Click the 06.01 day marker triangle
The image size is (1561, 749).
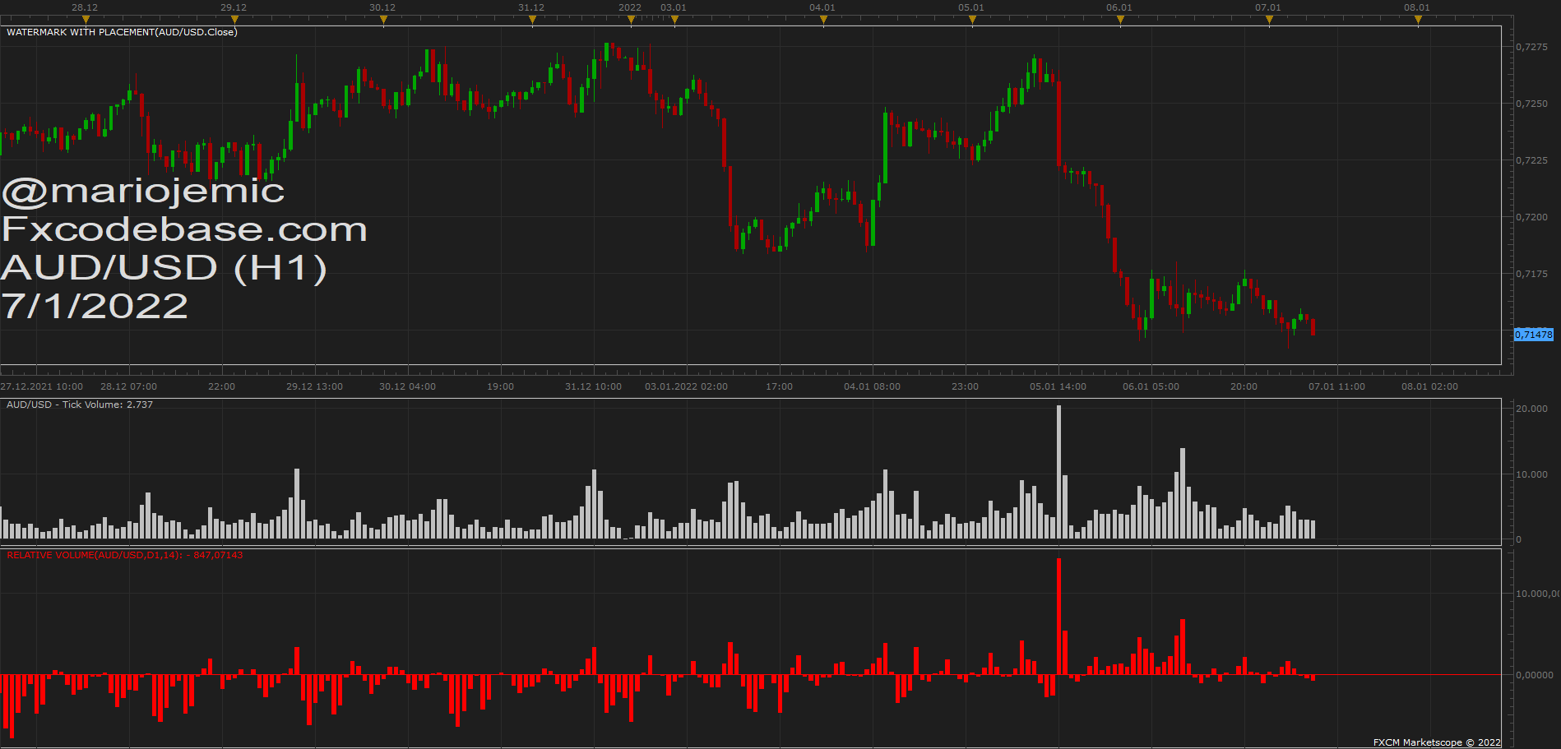1120,21
